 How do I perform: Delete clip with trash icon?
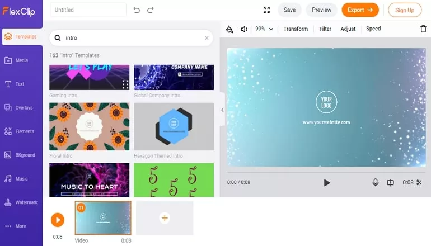[x=423, y=29]
